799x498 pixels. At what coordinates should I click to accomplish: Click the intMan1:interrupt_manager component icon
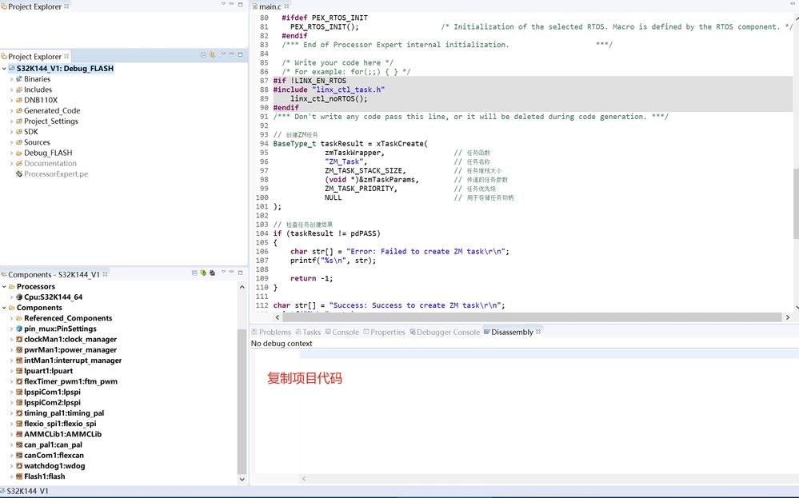tap(19, 360)
